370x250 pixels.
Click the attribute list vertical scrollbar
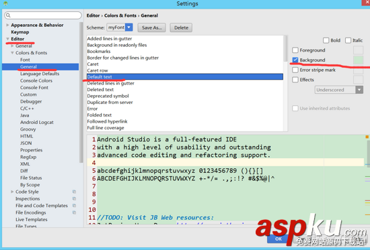(x=285, y=48)
